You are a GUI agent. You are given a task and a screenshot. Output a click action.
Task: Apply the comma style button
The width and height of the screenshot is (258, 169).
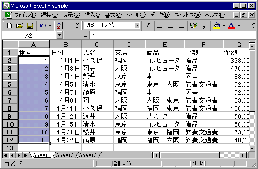(204, 26)
